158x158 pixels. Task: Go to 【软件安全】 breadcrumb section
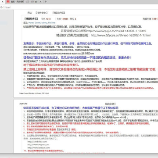pyautogui.click(x=42, y=13)
